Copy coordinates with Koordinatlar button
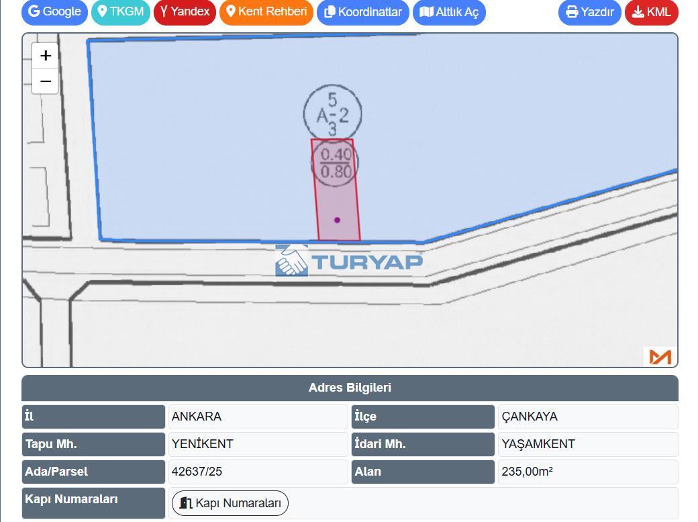The height and width of the screenshot is (522, 698). (362, 12)
